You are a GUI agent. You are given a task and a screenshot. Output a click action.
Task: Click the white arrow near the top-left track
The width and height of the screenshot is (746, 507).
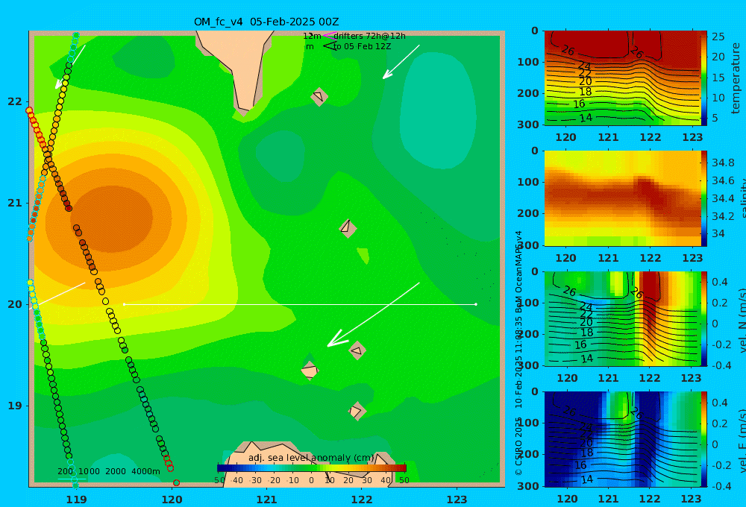[x=70, y=66]
